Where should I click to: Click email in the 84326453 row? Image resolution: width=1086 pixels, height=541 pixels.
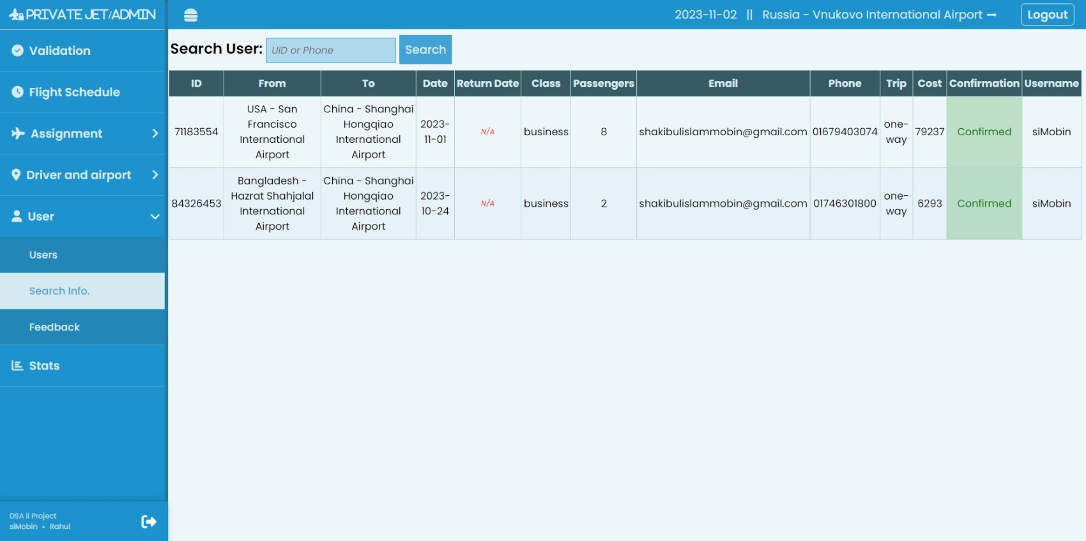[x=723, y=204]
